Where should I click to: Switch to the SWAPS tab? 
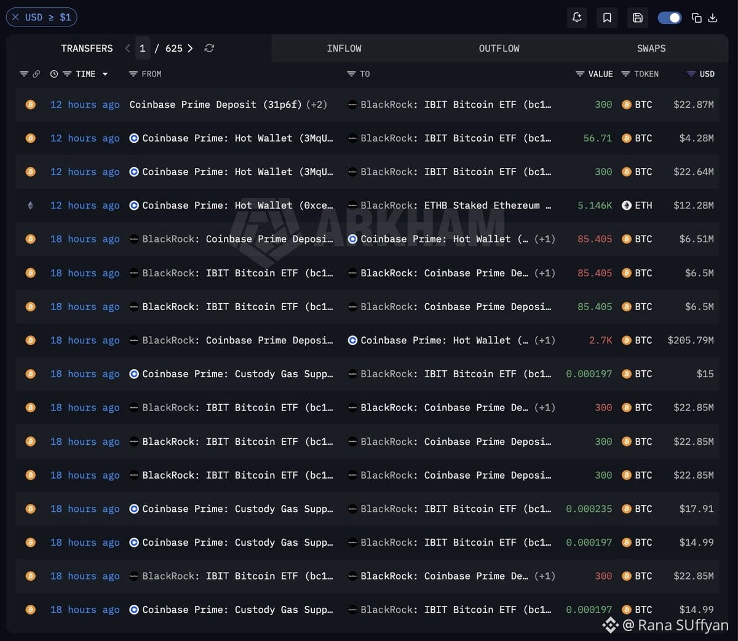[x=651, y=48]
